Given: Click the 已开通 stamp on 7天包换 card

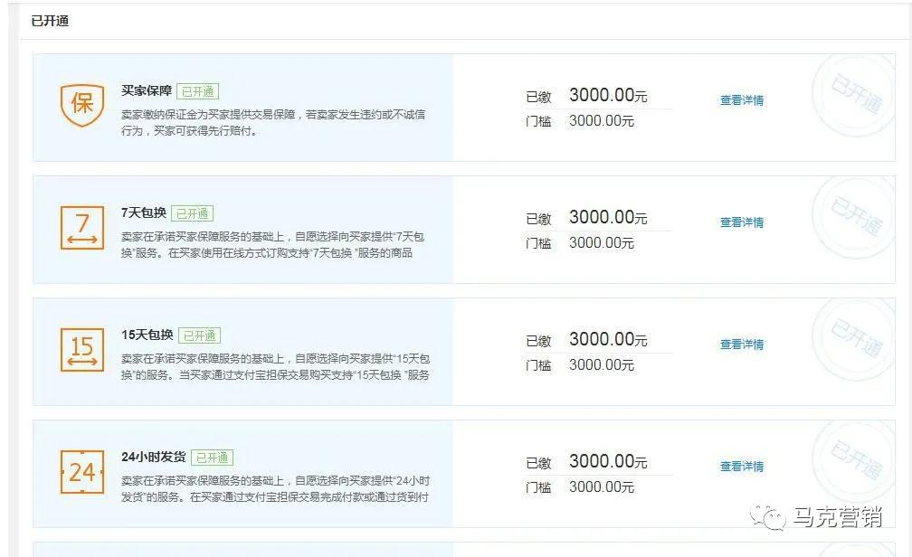Looking at the screenshot, I should click(854, 215).
